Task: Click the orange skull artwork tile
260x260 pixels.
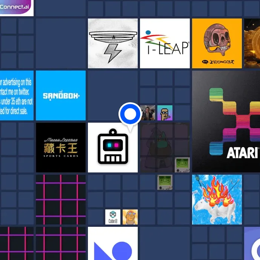Action: tap(217, 43)
